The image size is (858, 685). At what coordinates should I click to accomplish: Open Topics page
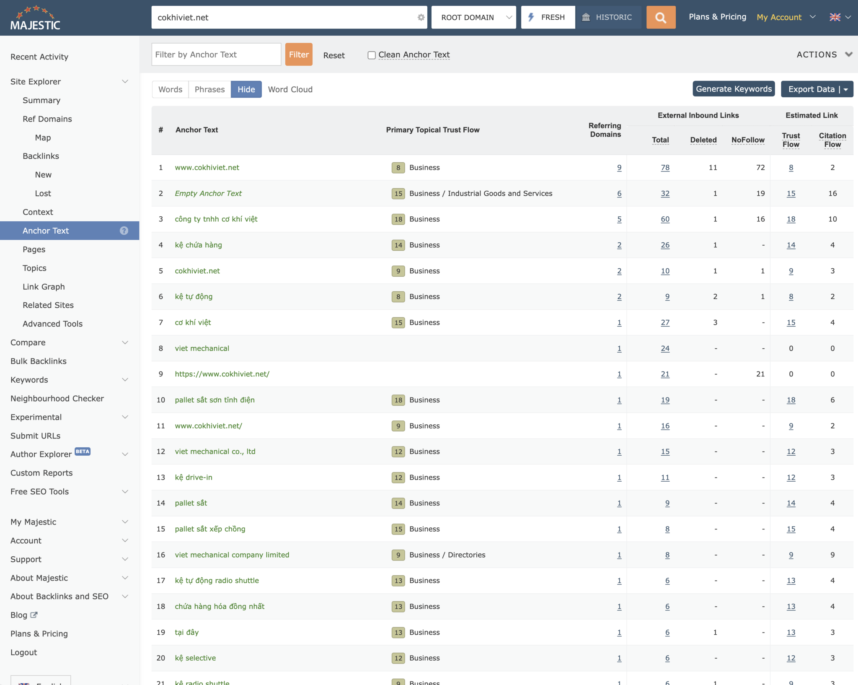click(34, 268)
